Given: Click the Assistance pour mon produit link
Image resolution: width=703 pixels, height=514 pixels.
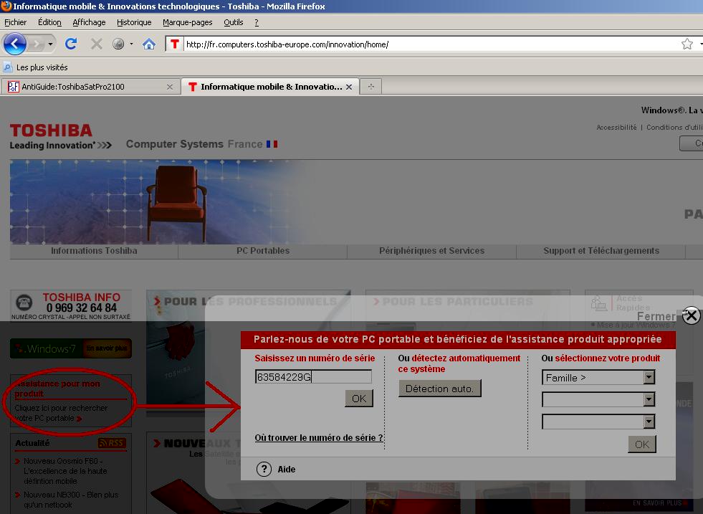Looking at the screenshot, I should [x=57, y=389].
